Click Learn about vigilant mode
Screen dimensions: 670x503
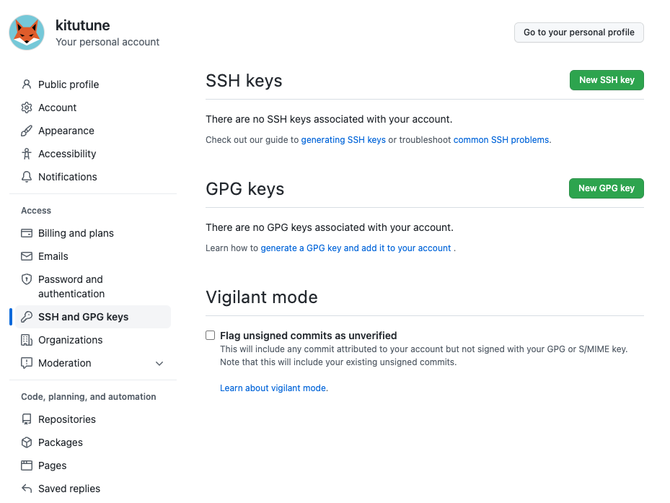tap(274, 388)
